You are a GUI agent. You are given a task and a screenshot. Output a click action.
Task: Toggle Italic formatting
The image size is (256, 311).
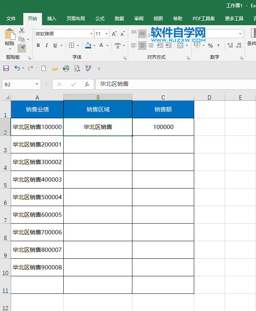pos(47,45)
